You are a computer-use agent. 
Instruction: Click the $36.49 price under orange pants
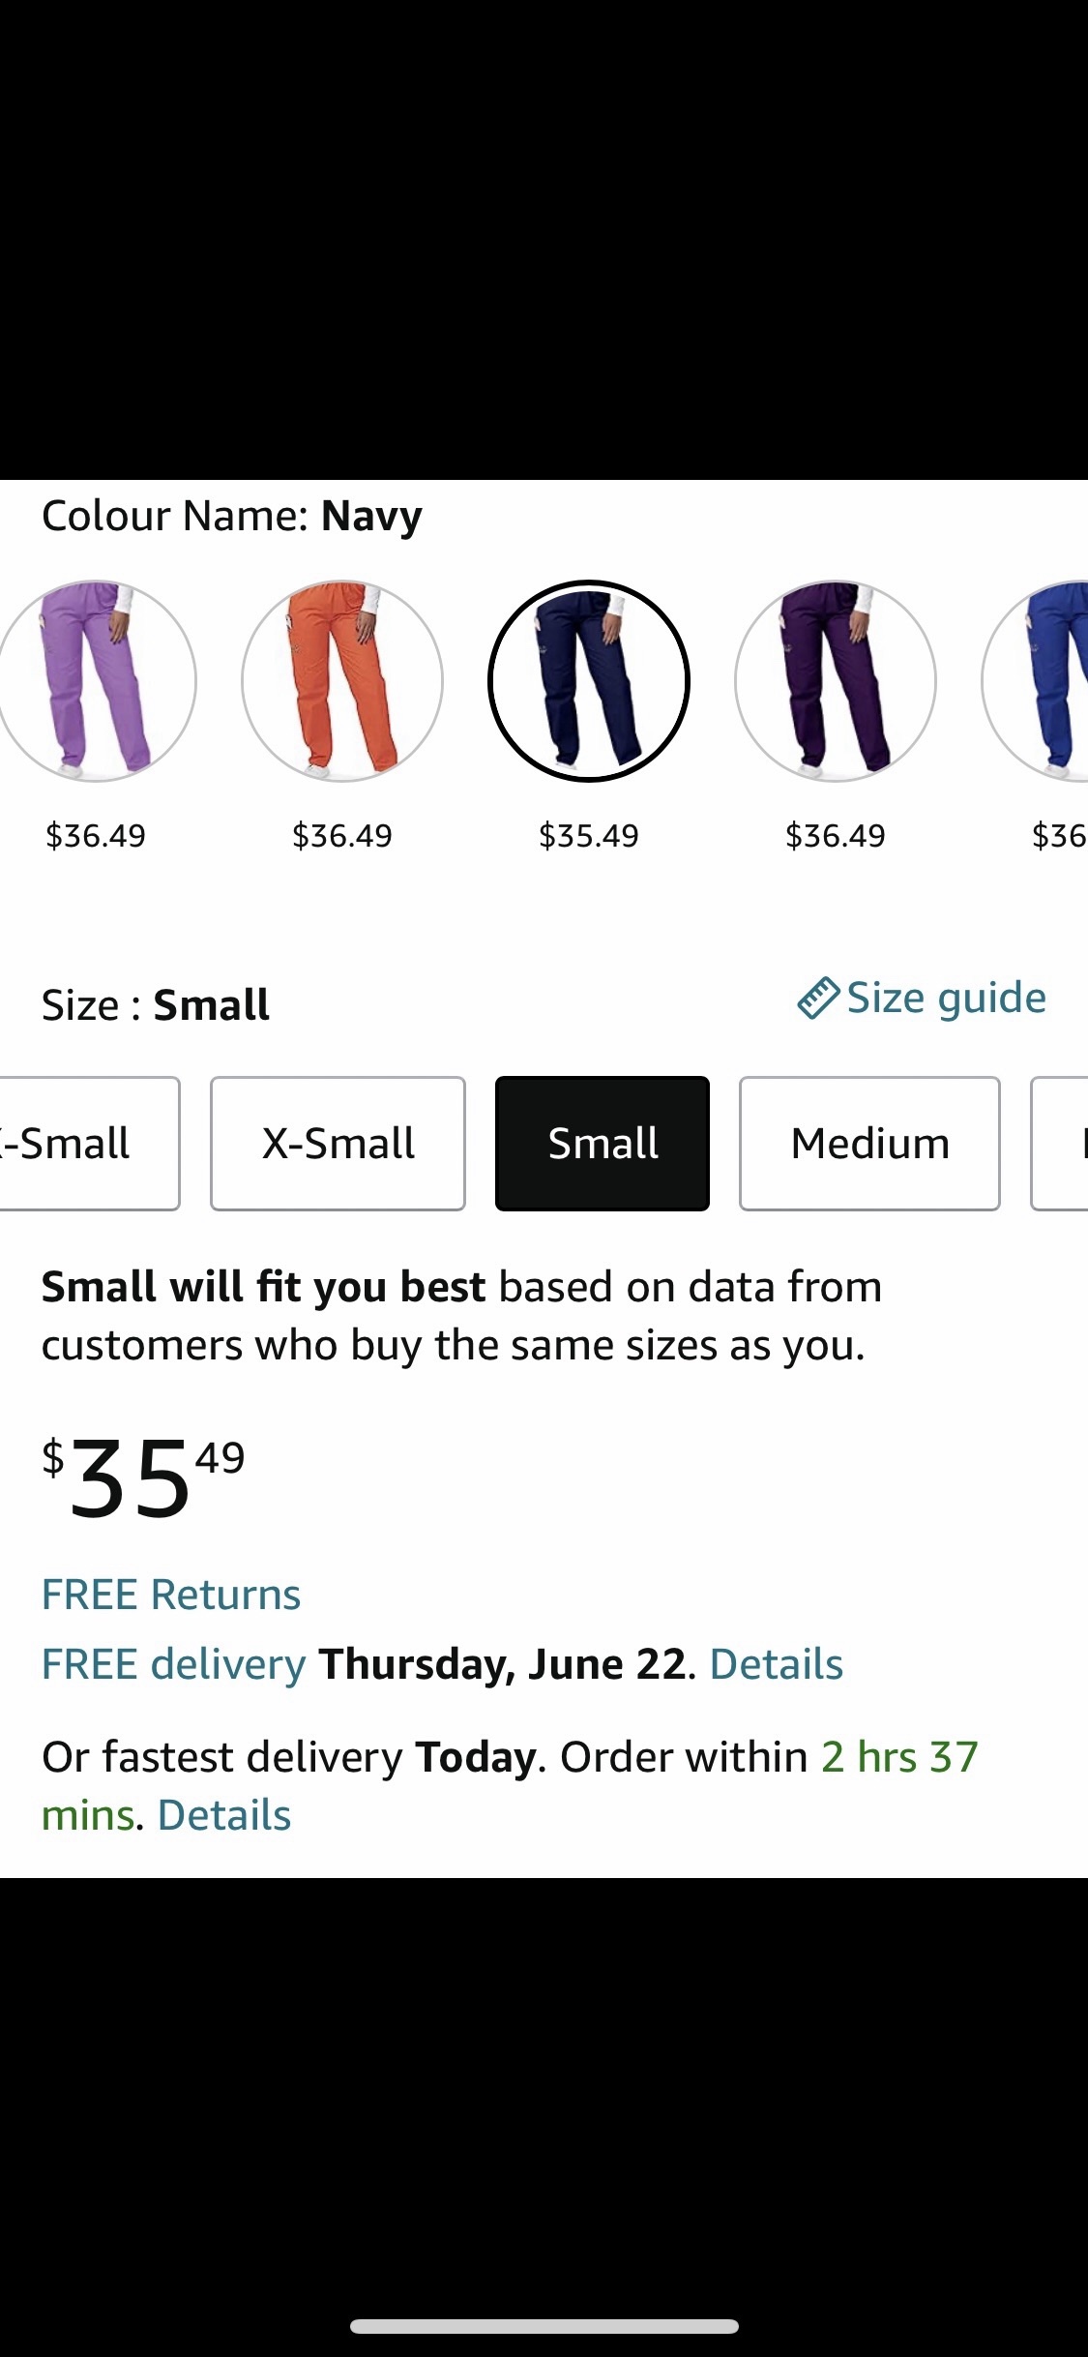[x=342, y=834]
